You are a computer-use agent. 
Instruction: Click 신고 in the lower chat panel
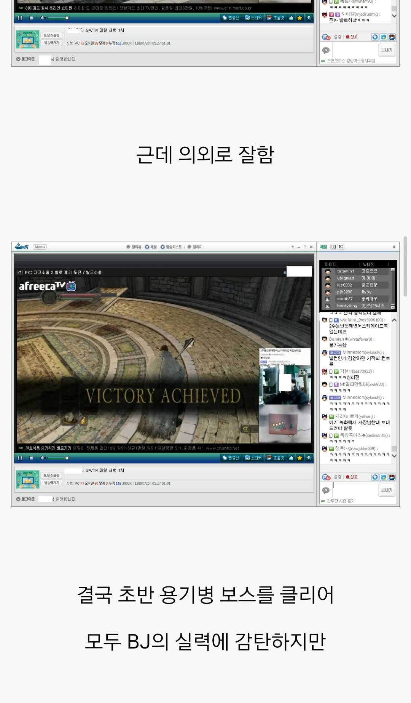(x=352, y=477)
